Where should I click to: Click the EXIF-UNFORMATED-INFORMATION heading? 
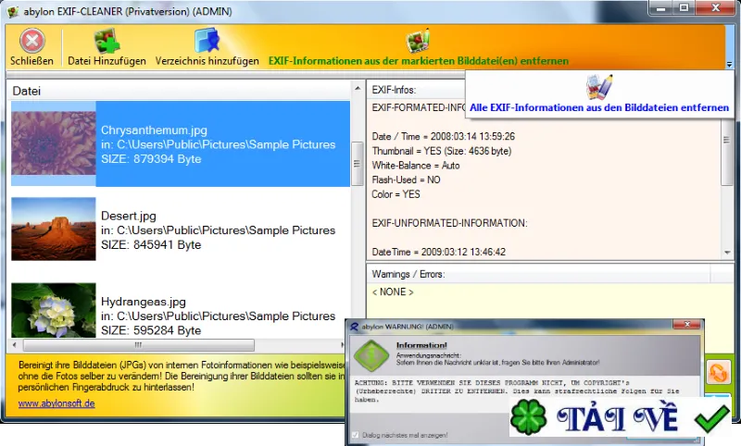pyautogui.click(x=449, y=223)
